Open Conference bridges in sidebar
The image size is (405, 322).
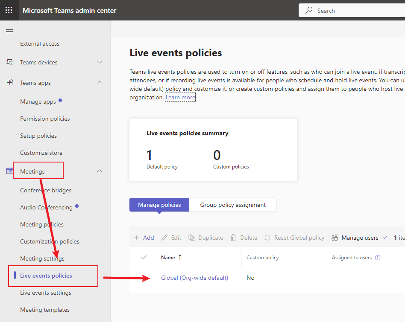click(46, 190)
